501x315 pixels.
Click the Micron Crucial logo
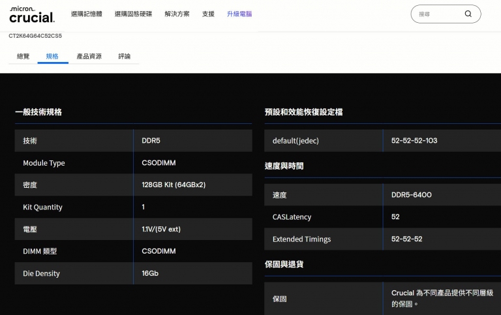(x=32, y=14)
